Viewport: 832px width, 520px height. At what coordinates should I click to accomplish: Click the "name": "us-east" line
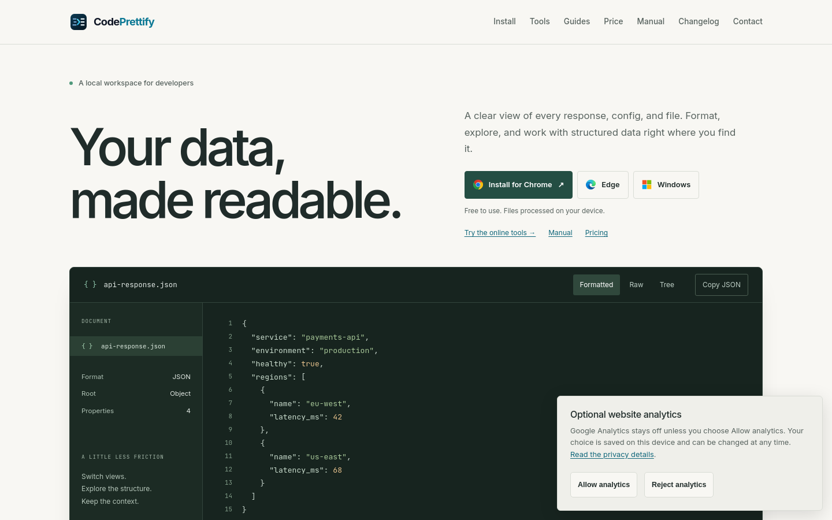310,457
